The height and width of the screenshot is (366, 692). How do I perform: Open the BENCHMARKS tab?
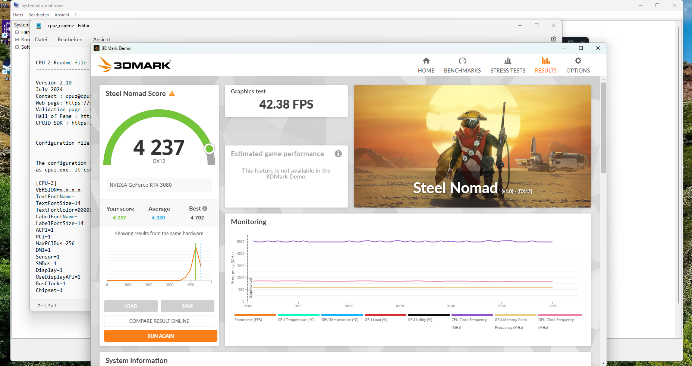pyautogui.click(x=462, y=65)
